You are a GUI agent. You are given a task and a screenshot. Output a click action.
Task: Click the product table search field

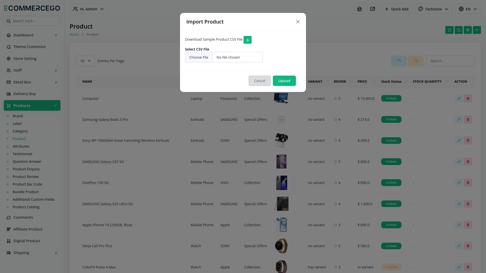(450, 61)
